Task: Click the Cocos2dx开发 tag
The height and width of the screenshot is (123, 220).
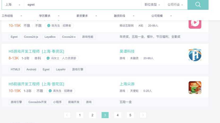Action: 37,102
